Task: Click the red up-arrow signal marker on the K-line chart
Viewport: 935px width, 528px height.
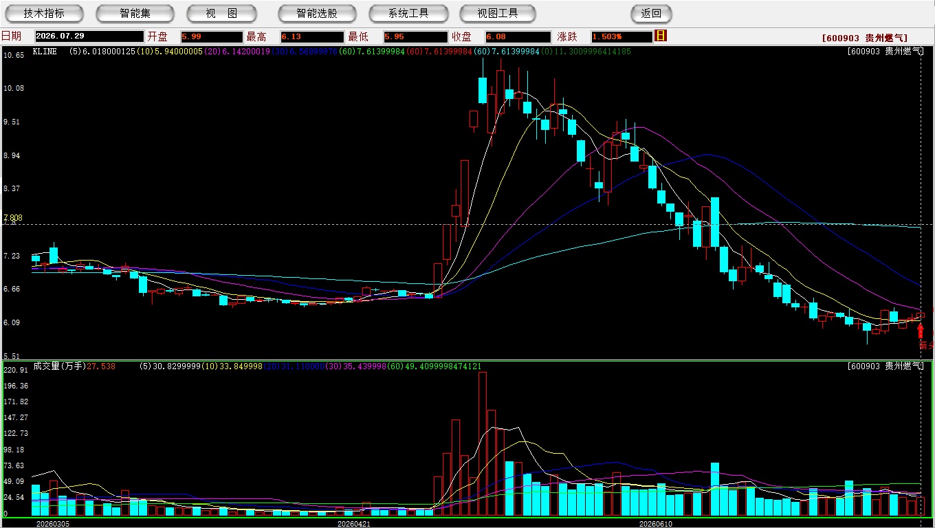Action: point(921,331)
